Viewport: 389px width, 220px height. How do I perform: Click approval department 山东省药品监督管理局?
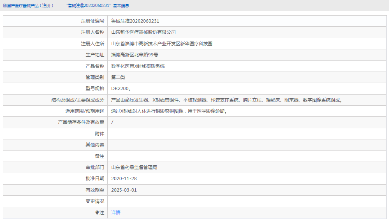pos(134,167)
